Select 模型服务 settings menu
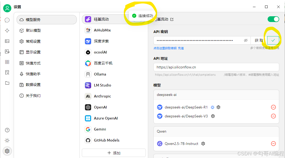Image resolution: width=285 pixels, height=158 pixels. [x=47, y=20]
